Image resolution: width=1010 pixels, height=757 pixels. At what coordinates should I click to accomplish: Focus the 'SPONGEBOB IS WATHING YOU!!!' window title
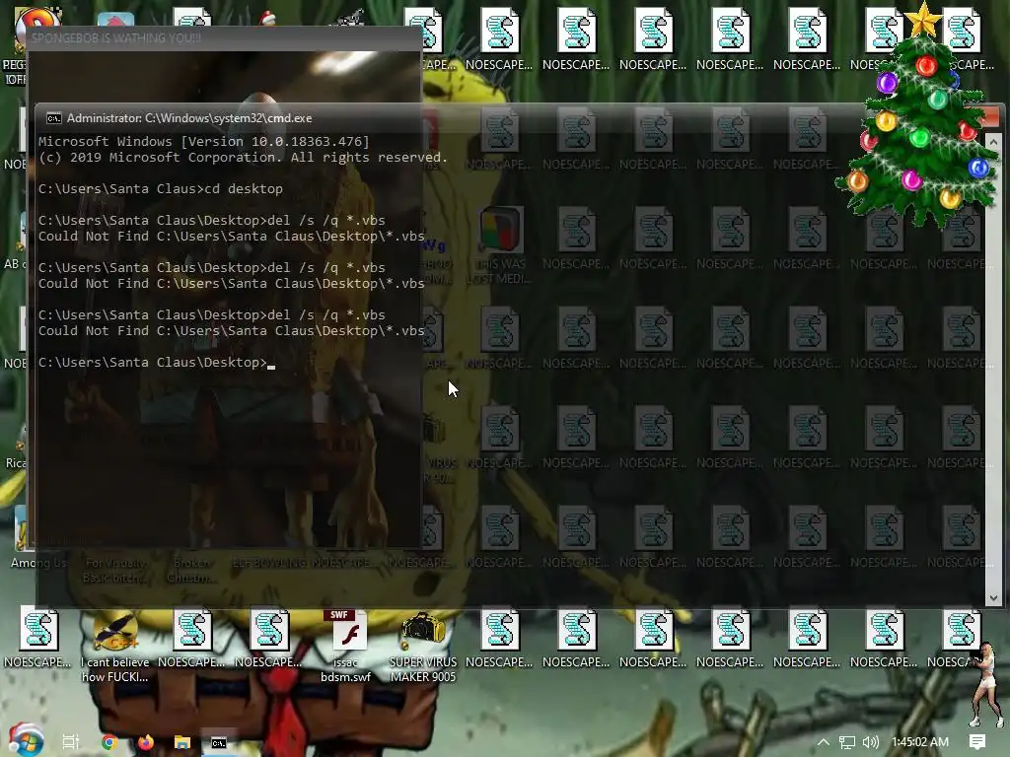tap(116, 38)
